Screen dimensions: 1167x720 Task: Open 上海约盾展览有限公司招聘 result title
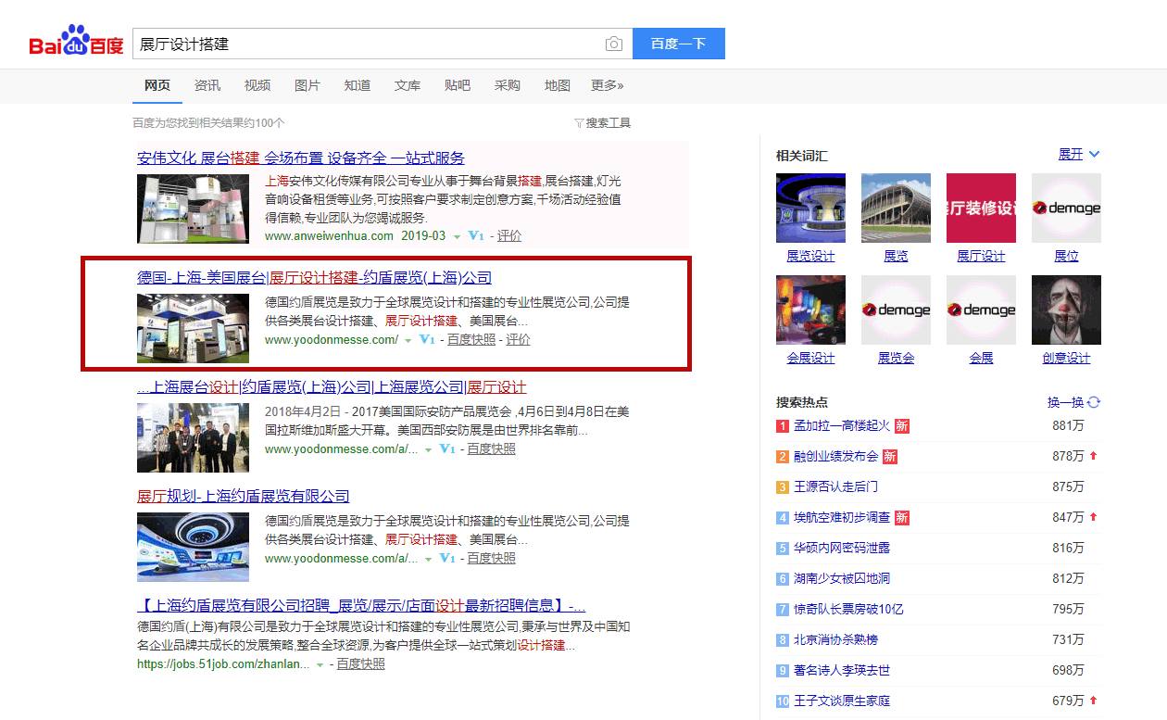[x=361, y=605]
